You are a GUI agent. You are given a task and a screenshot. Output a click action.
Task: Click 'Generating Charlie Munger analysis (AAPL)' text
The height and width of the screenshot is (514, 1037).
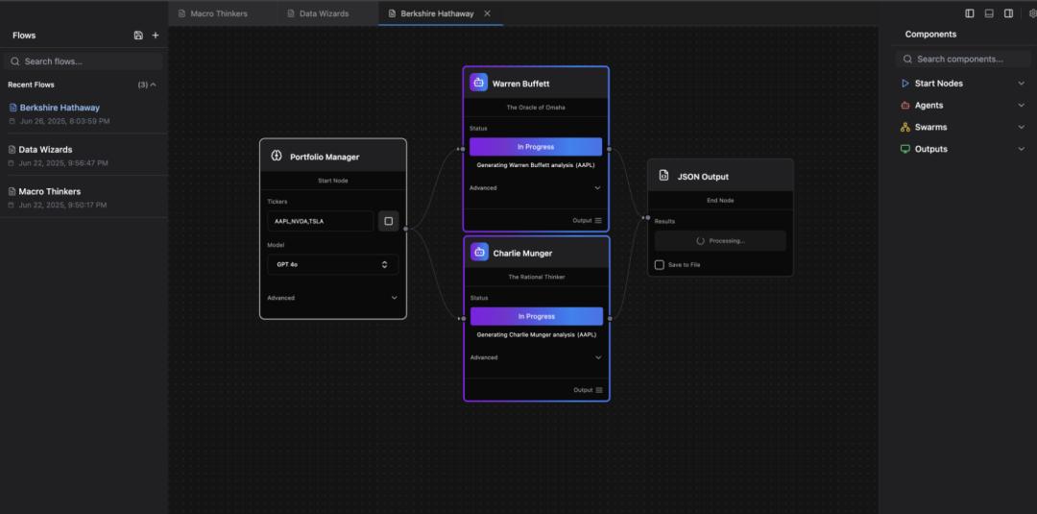[537, 334]
